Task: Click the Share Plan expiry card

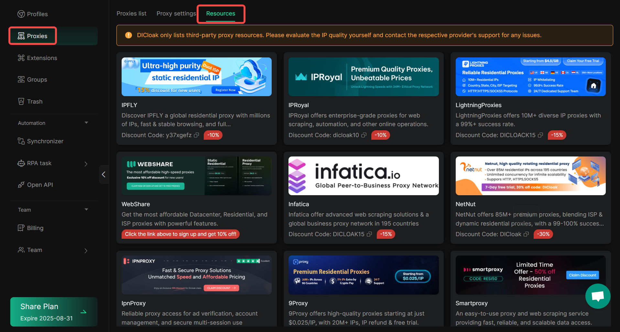Action: click(54, 312)
